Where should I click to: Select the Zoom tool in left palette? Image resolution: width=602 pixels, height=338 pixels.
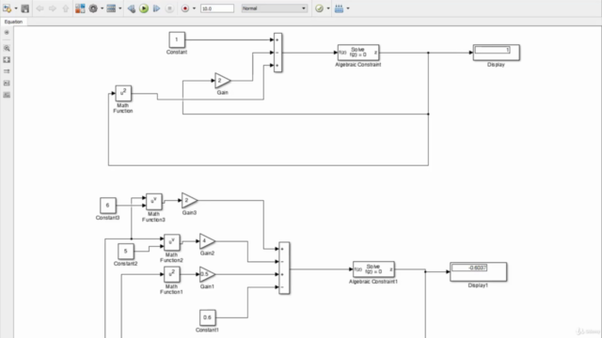click(x=7, y=48)
